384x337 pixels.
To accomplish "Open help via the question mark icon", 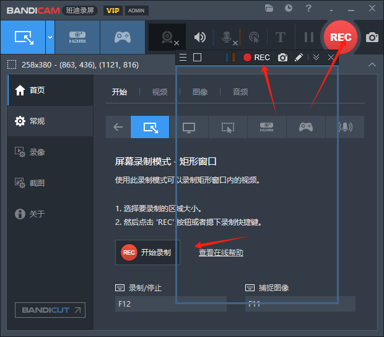I will click(308, 9).
